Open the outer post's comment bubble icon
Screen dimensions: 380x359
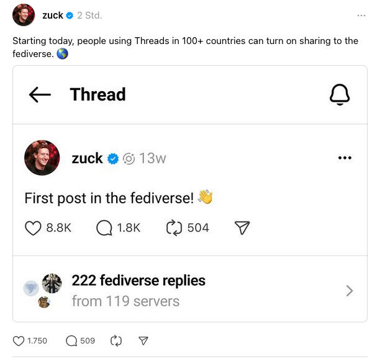point(71,340)
